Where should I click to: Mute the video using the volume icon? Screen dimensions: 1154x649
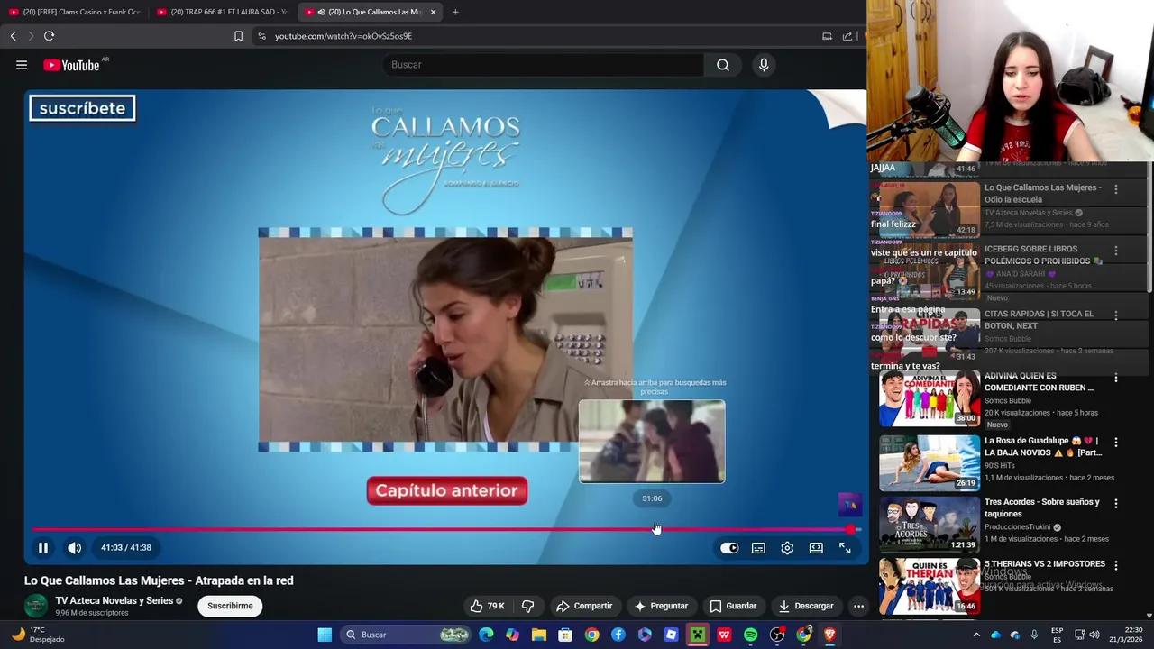[x=75, y=548]
